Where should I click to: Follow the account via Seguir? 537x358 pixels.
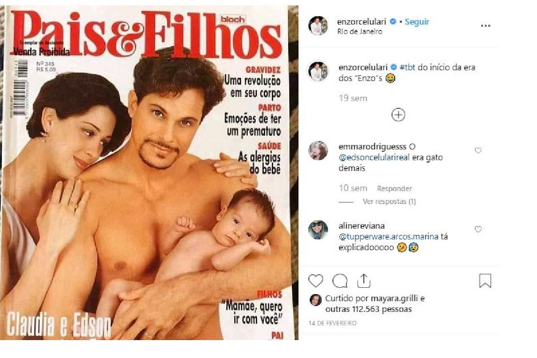pyautogui.click(x=417, y=21)
